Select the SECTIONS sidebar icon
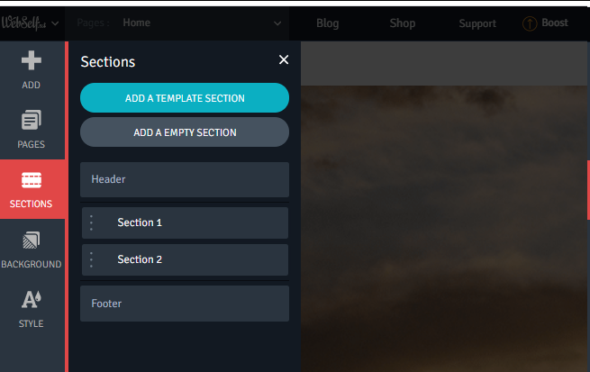This screenshot has width=590, height=372. pyautogui.click(x=32, y=180)
